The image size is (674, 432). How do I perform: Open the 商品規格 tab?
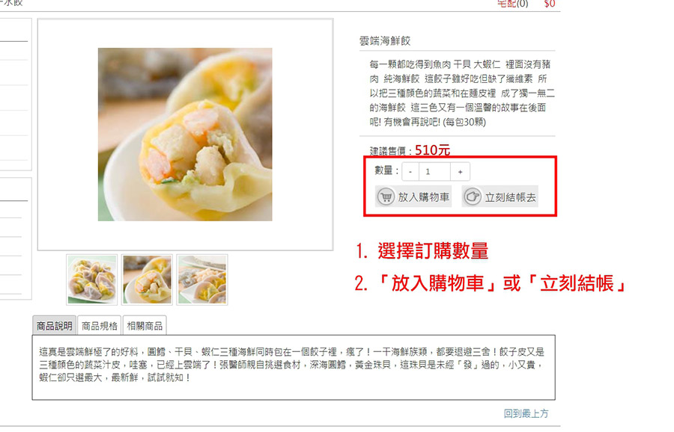[x=100, y=326]
